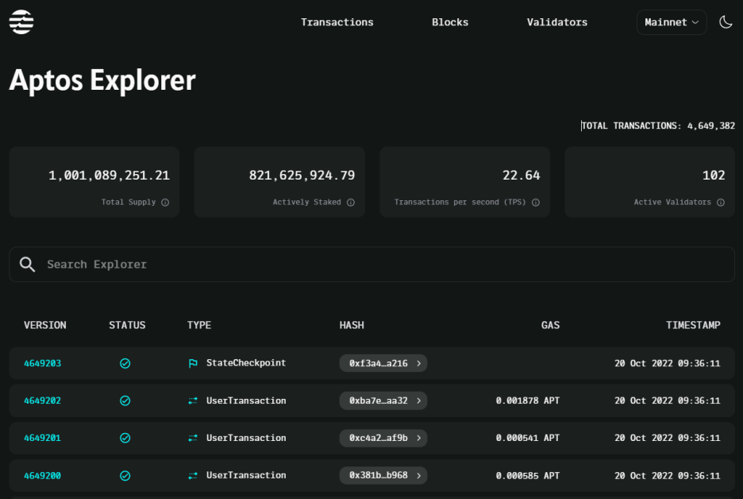Open hash 0xba7e…aa32 button
743x499 pixels.
383,400
